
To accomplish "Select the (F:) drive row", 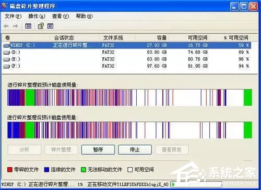I will [127, 66].
